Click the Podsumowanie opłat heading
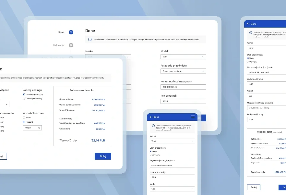The image size is (286, 195). pyautogui.click(x=82, y=90)
